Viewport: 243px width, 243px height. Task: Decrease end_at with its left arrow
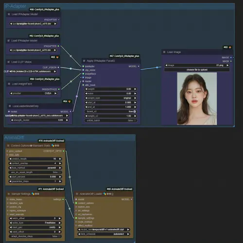[87, 107]
